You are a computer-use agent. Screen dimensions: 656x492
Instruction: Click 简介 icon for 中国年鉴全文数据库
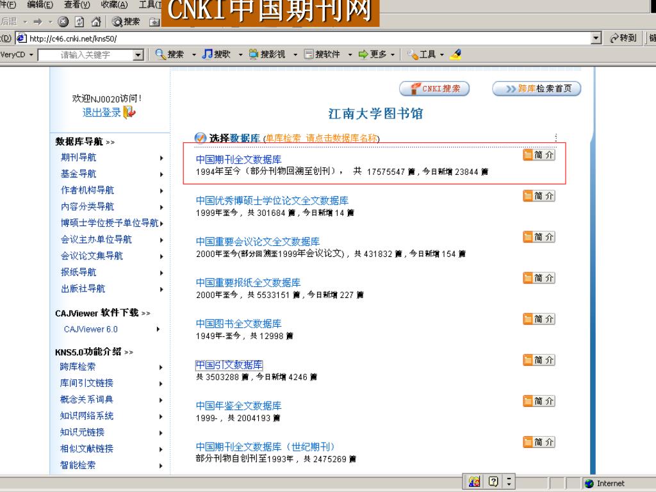[539, 401]
